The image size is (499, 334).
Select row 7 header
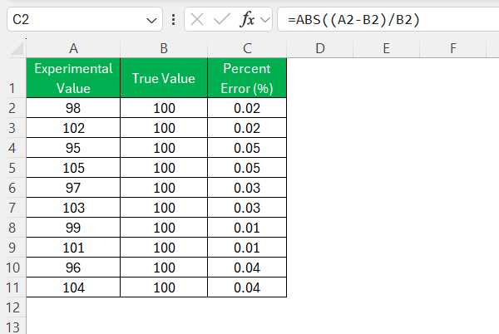pyautogui.click(x=12, y=208)
